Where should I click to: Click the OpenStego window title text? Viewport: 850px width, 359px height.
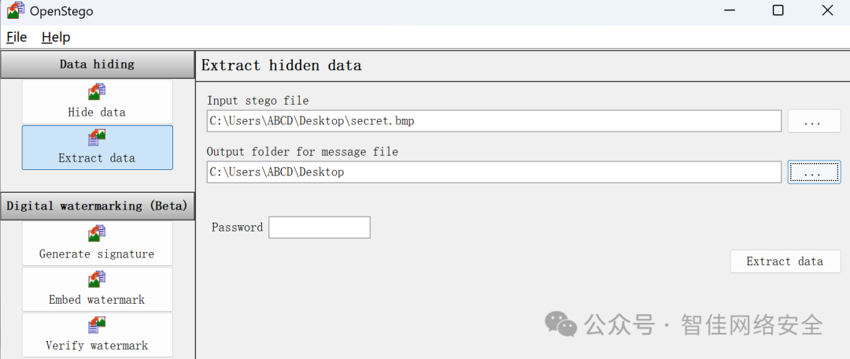pos(60,11)
